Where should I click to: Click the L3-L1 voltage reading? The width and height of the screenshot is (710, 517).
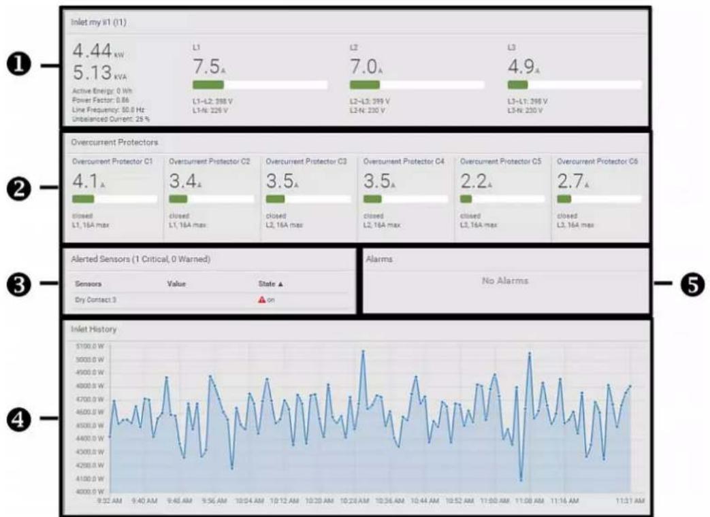pyautogui.click(x=528, y=101)
